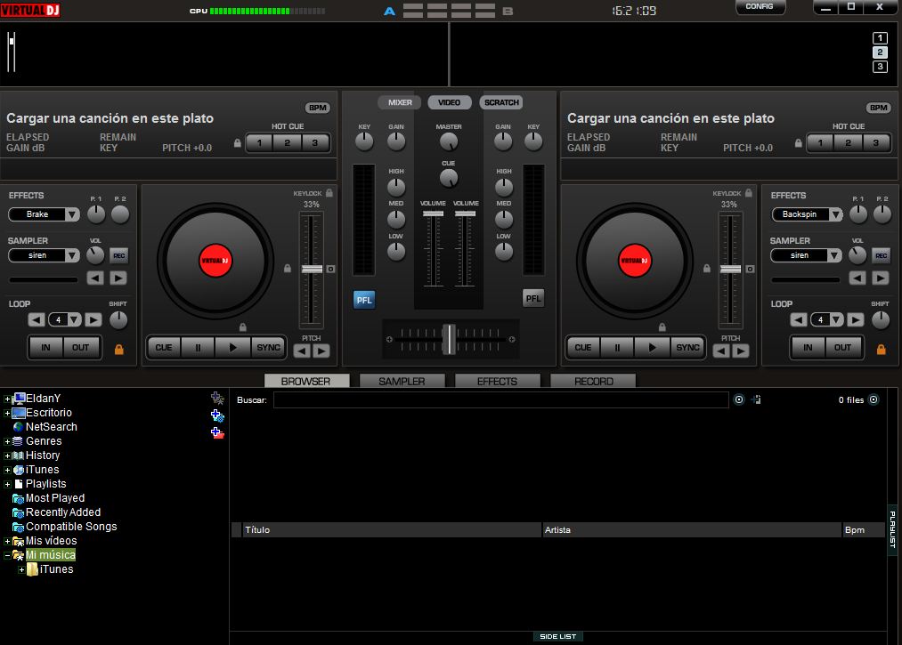Select waveform view 1
902x645 pixels.
(x=880, y=38)
